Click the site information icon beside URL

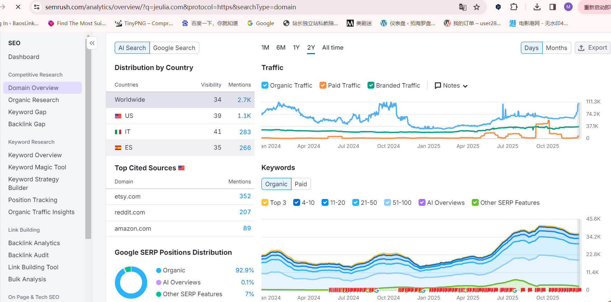(37, 7)
